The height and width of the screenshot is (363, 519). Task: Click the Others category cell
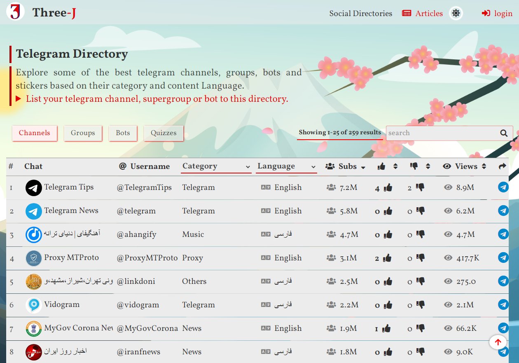coord(194,281)
